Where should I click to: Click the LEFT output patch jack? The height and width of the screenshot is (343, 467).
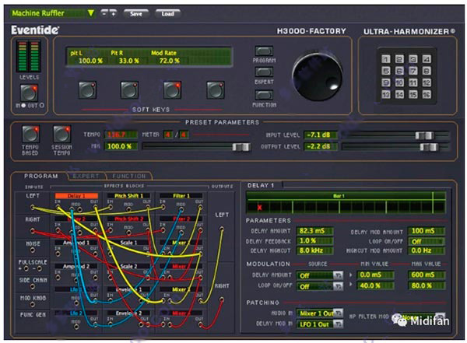(221, 229)
